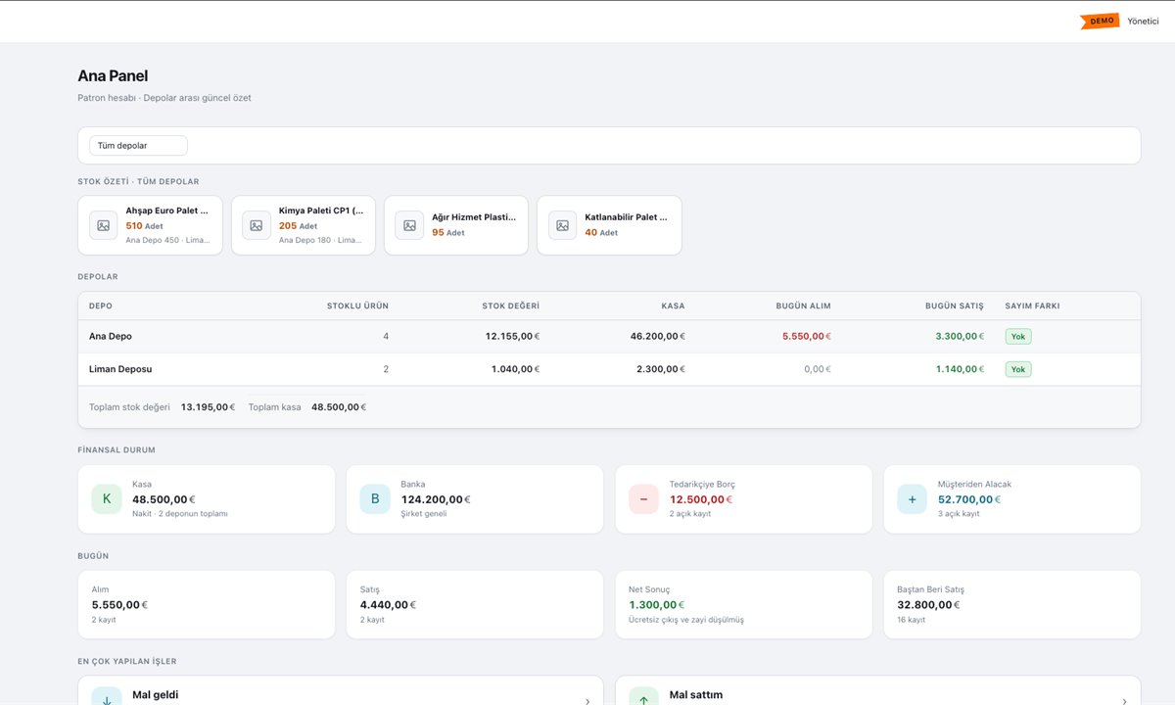Click the green K Kasa icon
1175x705 pixels.
[x=107, y=499]
